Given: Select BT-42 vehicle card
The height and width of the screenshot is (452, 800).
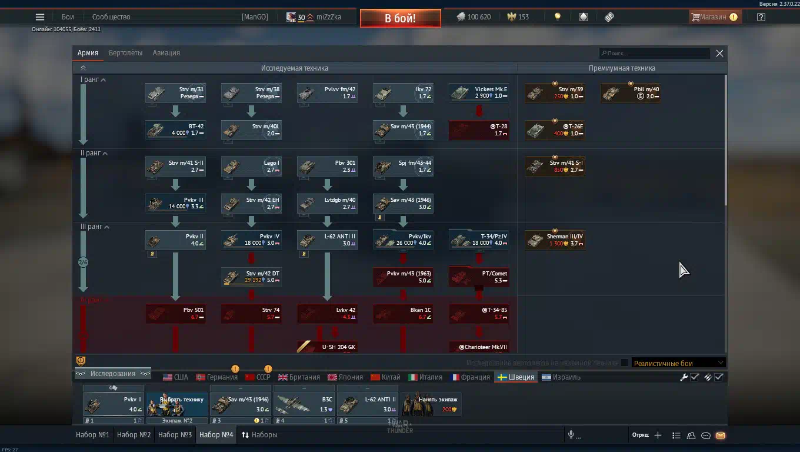Looking at the screenshot, I should click(175, 130).
